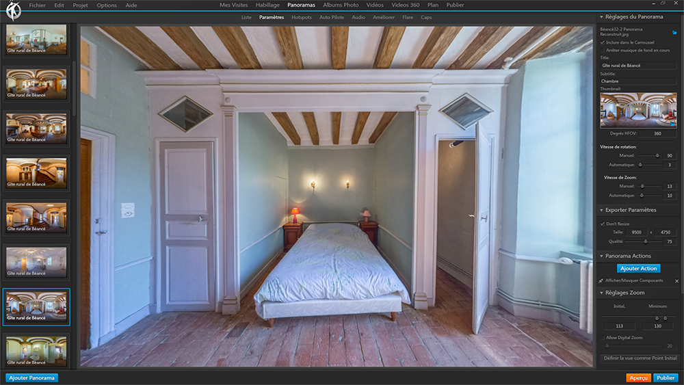The image size is (684, 385).
Task: Click the Initial zoom field showing 113
Action: click(x=620, y=326)
